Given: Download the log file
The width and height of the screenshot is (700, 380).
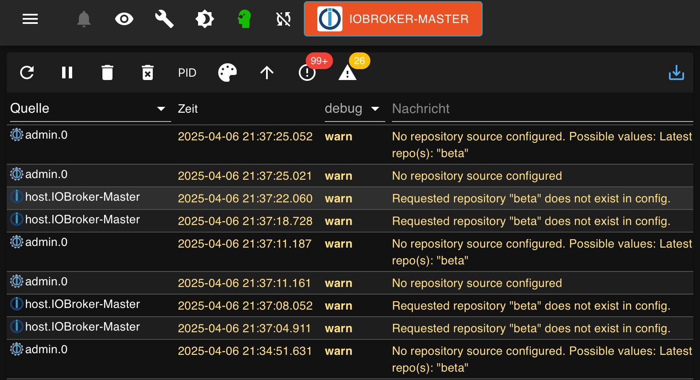Looking at the screenshot, I should click(x=676, y=72).
